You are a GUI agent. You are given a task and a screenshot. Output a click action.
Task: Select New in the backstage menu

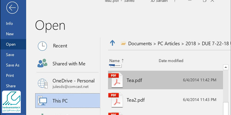pos(10,34)
